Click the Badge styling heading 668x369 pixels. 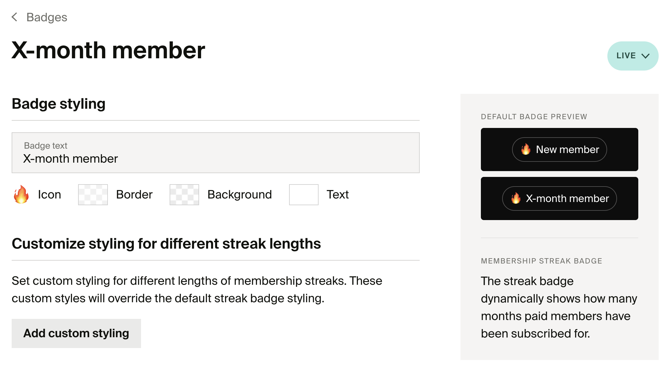59,104
